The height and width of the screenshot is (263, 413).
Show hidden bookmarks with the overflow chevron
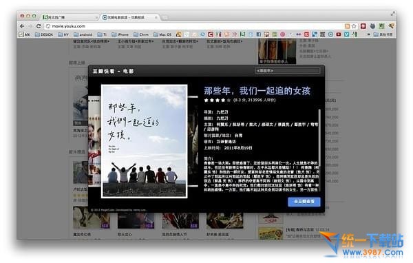pos(368,34)
